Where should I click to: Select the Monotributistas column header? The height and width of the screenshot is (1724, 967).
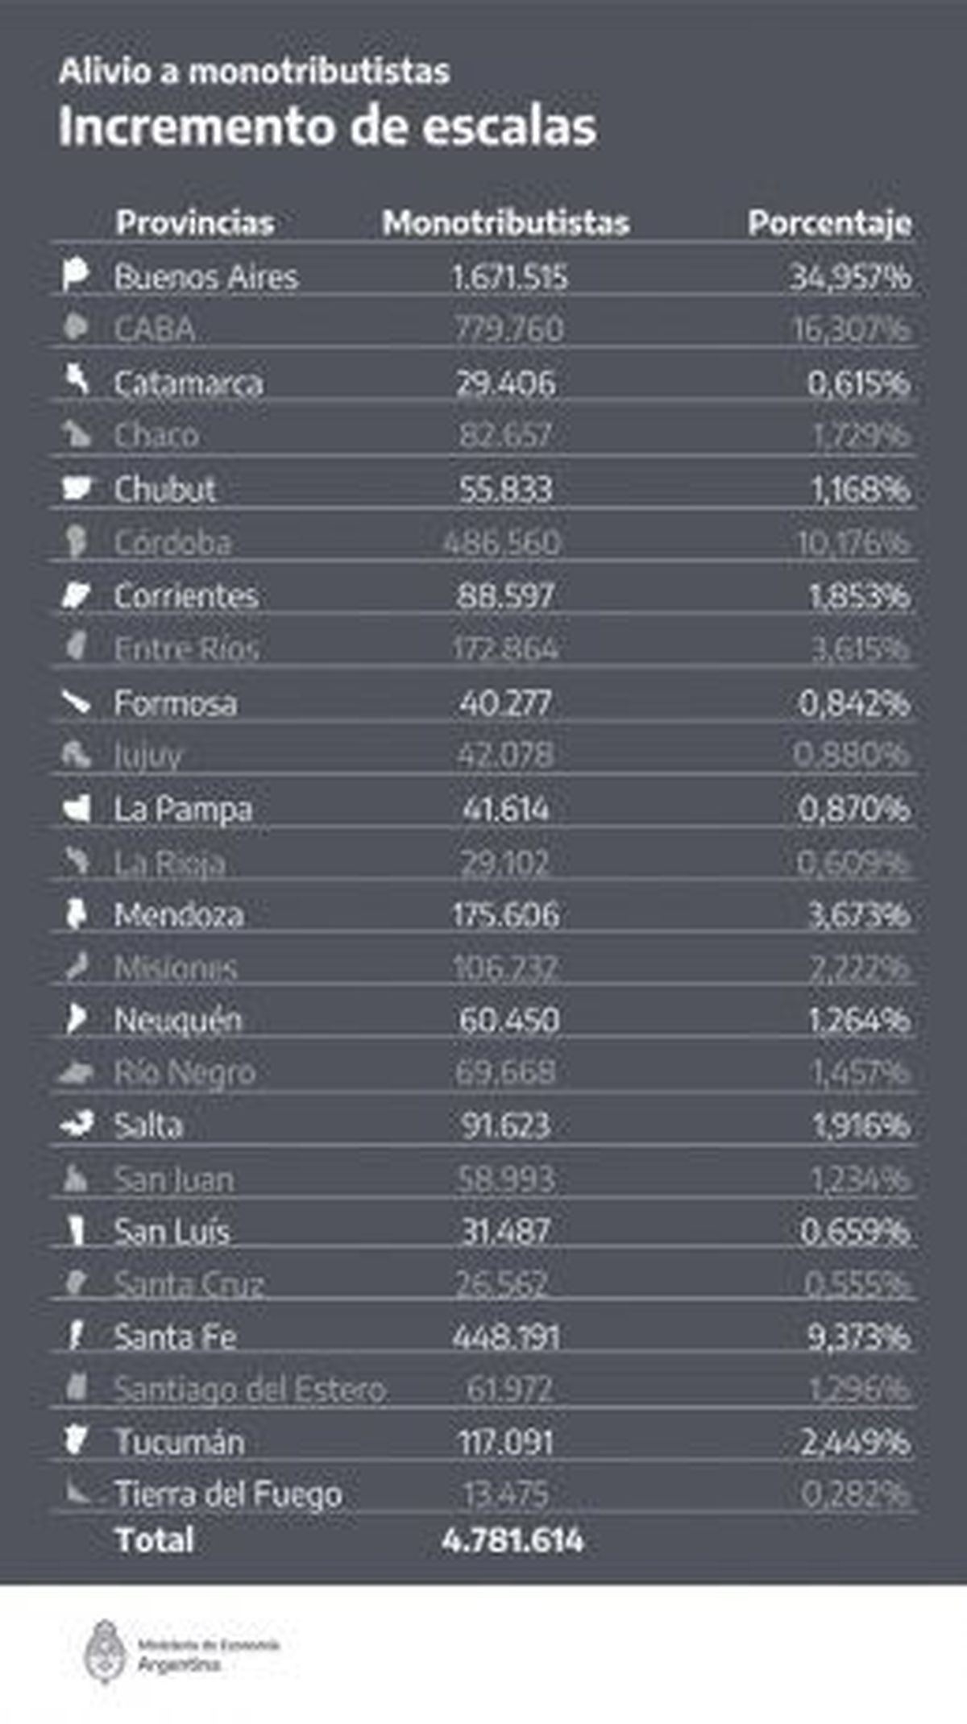[505, 222]
